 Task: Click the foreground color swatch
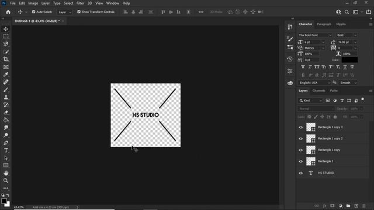point(4,201)
